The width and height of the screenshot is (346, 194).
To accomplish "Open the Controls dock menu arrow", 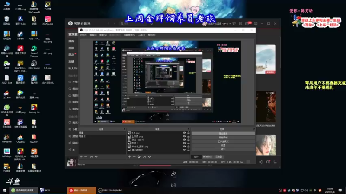I will [x=254, y=129].
